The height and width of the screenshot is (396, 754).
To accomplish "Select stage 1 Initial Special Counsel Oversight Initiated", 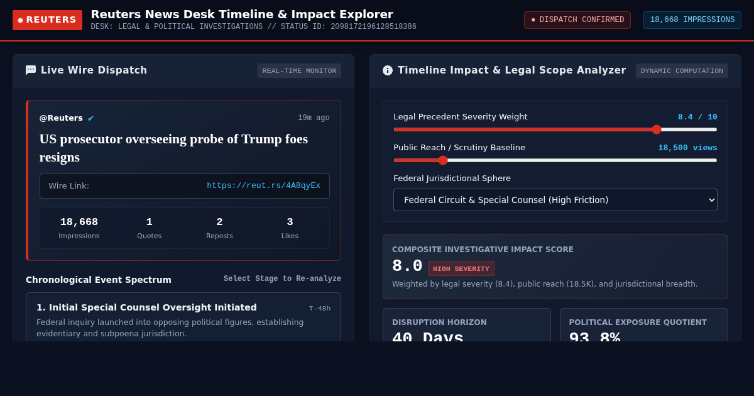I will pos(183,317).
